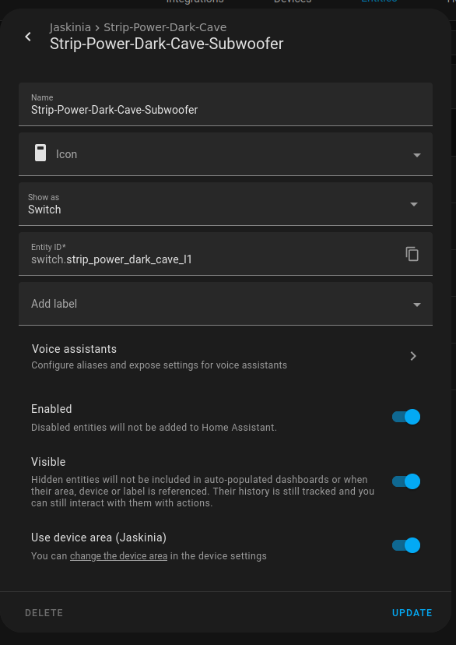This screenshot has width=456, height=645.
Task: Open the Integrations tab
Action: click(x=195, y=2)
